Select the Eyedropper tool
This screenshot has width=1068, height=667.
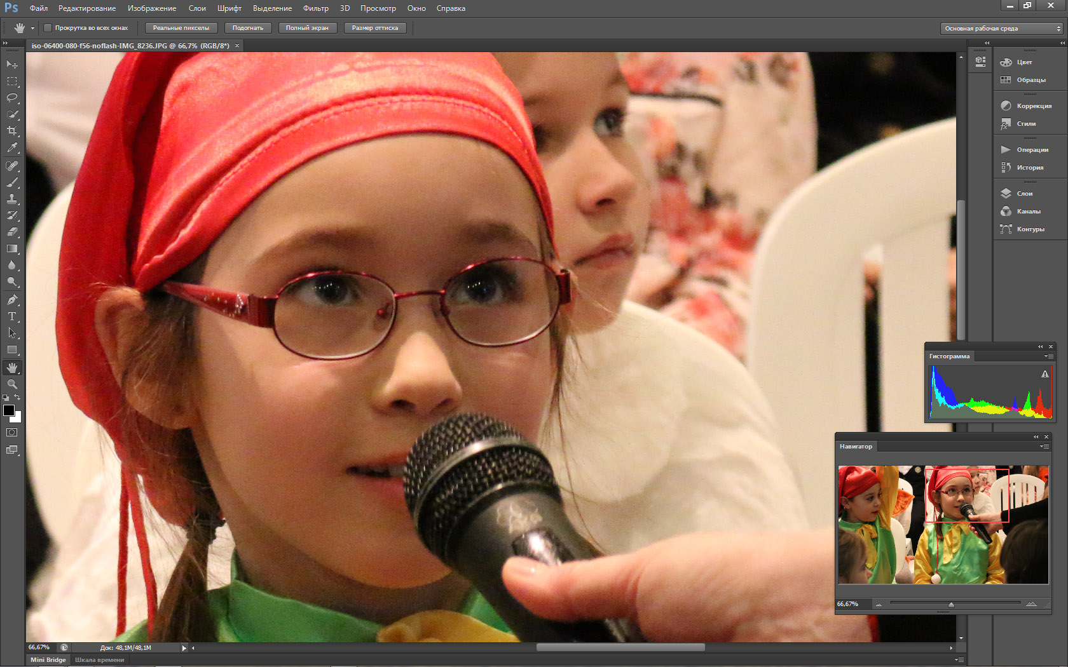click(12, 147)
